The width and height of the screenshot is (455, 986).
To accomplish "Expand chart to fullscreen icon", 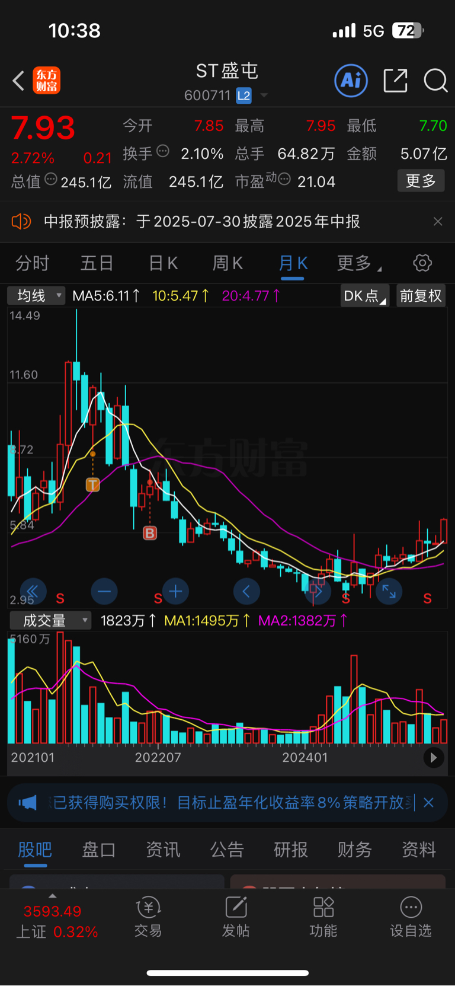I will point(389,591).
